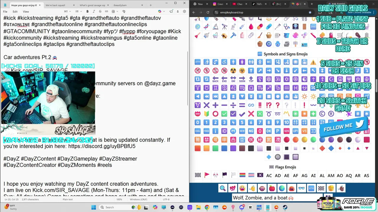Open the Edit menu in Notepad
This screenshot has width=378, height=212.
pyautogui.click(x=15, y=11)
